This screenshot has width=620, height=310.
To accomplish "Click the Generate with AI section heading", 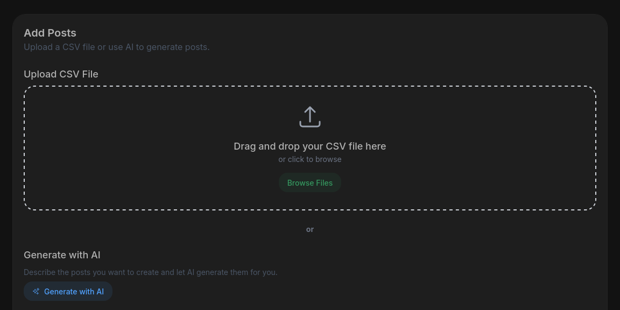I will tap(62, 255).
